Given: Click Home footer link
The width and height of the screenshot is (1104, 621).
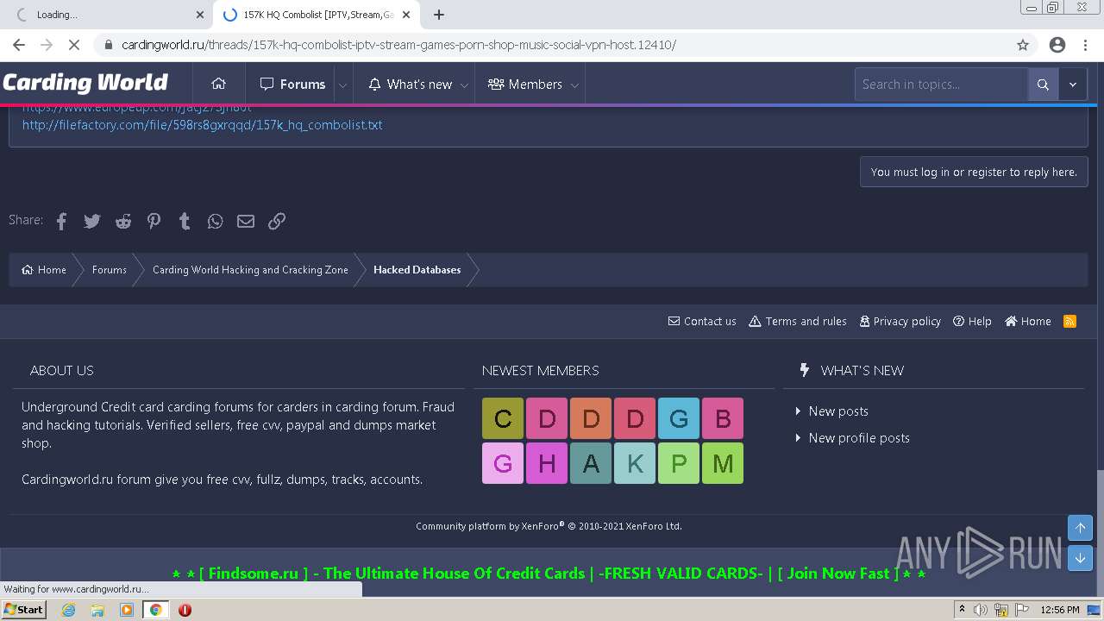Looking at the screenshot, I should click(1027, 321).
